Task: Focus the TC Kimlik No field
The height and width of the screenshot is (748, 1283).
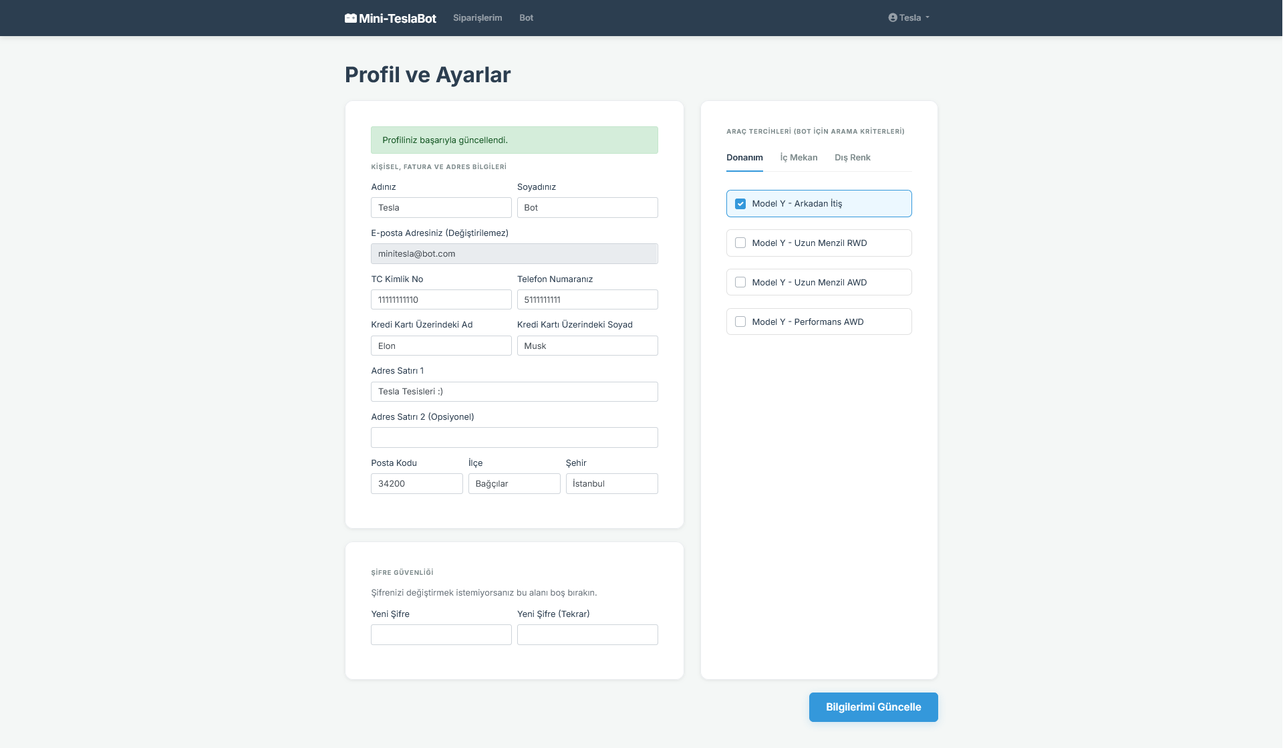Action: pos(441,299)
